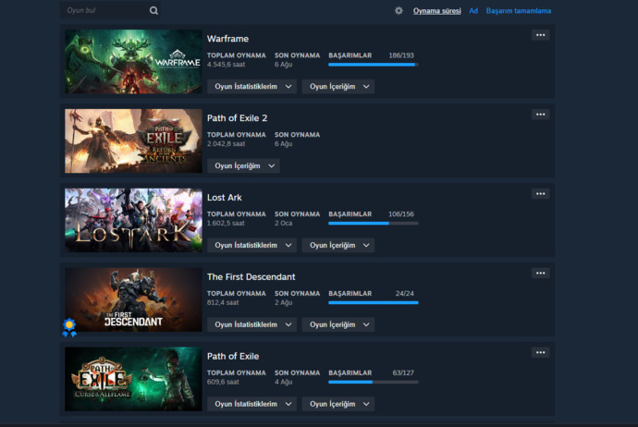Click Warframe achievements progress bar
The image size is (638, 427).
point(374,65)
